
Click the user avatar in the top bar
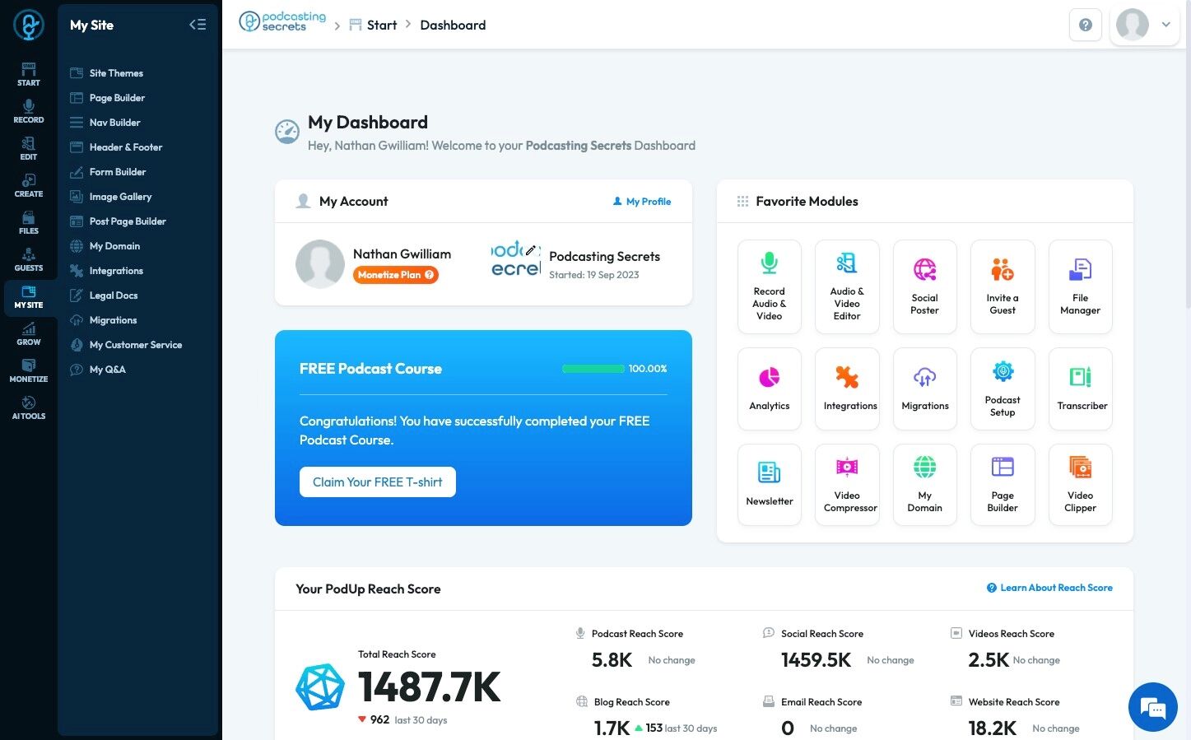tap(1133, 25)
